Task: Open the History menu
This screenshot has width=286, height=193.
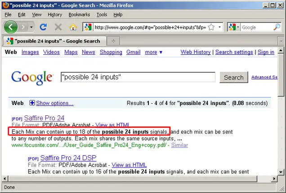Action: pyautogui.click(x=55, y=14)
